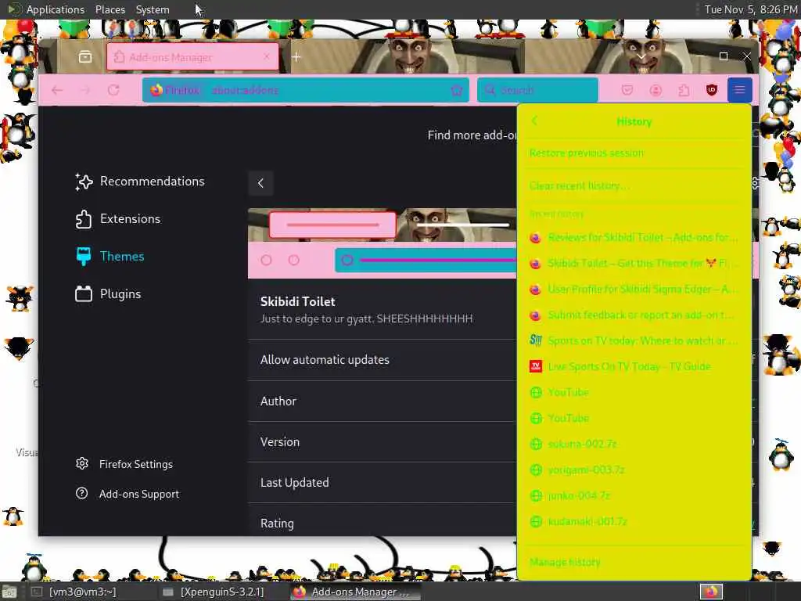Open the Firefox account icon

click(656, 91)
